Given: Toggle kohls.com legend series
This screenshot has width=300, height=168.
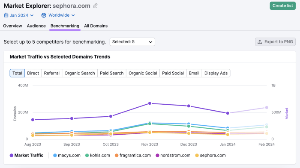Looking at the screenshot, I should [98, 156].
